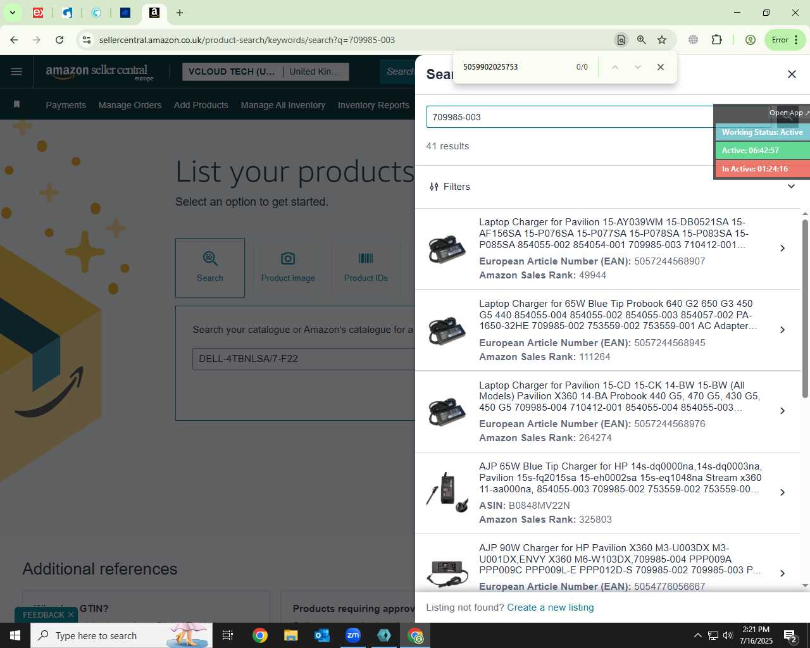Click the Working Status: Active bar
This screenshot has height=648, width=810.
click(x=762, y=132)
